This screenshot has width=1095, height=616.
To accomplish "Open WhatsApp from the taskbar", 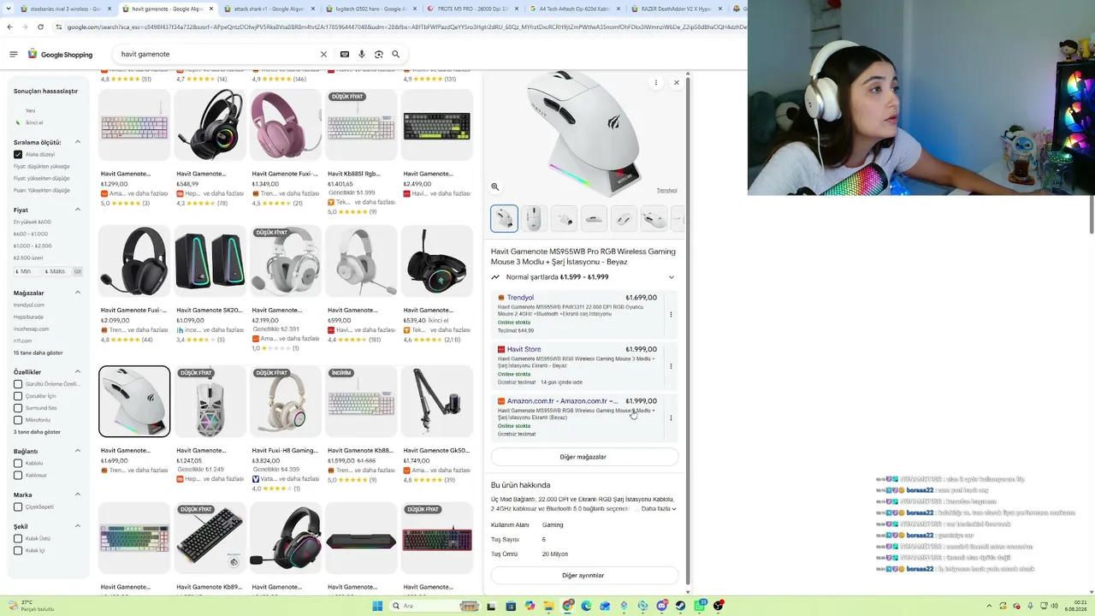I will pos(701,606).
